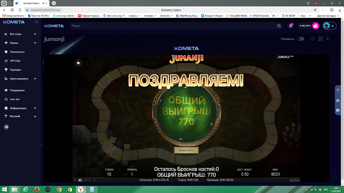
Task: Open the Русский language dropdown
Action: pyautogui.click(x=20, y=116)
